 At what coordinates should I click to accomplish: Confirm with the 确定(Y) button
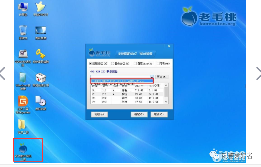tap(139, 114)
